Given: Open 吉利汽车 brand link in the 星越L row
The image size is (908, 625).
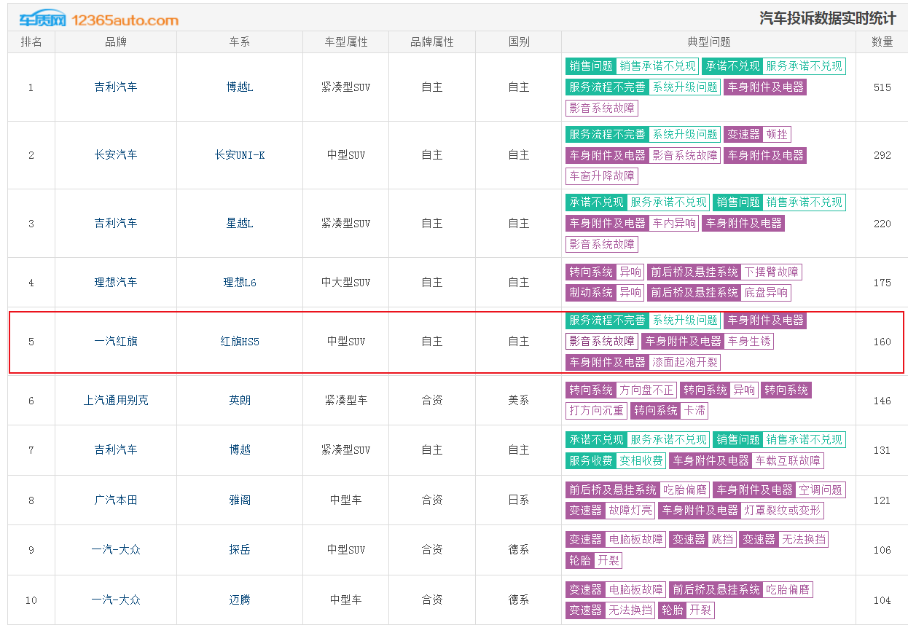Looking at the screenshot, I should (x=116, y=224).
